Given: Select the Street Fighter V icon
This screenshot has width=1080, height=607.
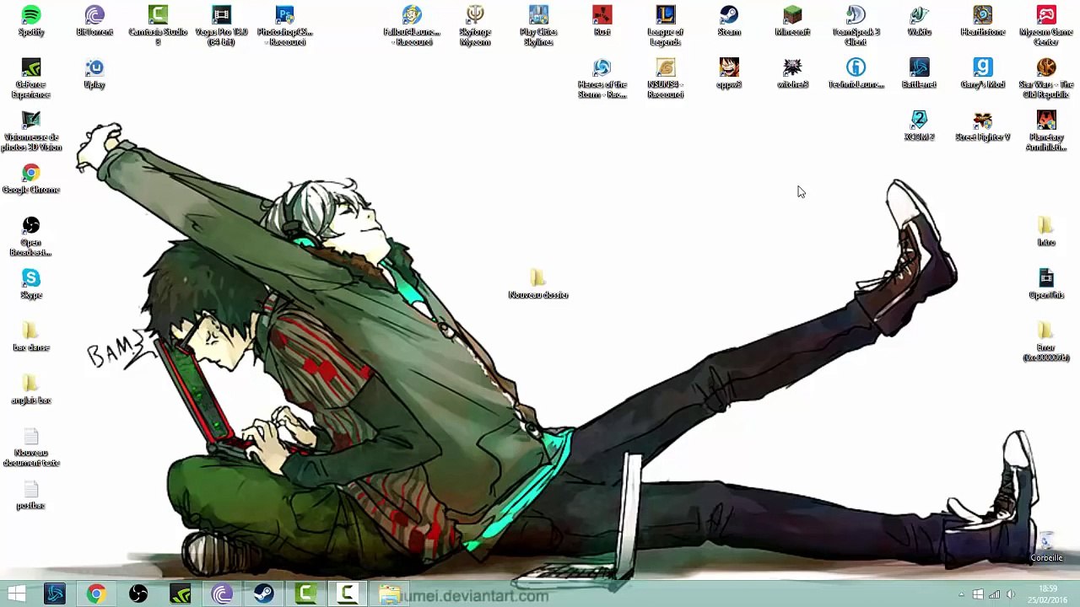Looking at the screenshot, I should 983,126.
